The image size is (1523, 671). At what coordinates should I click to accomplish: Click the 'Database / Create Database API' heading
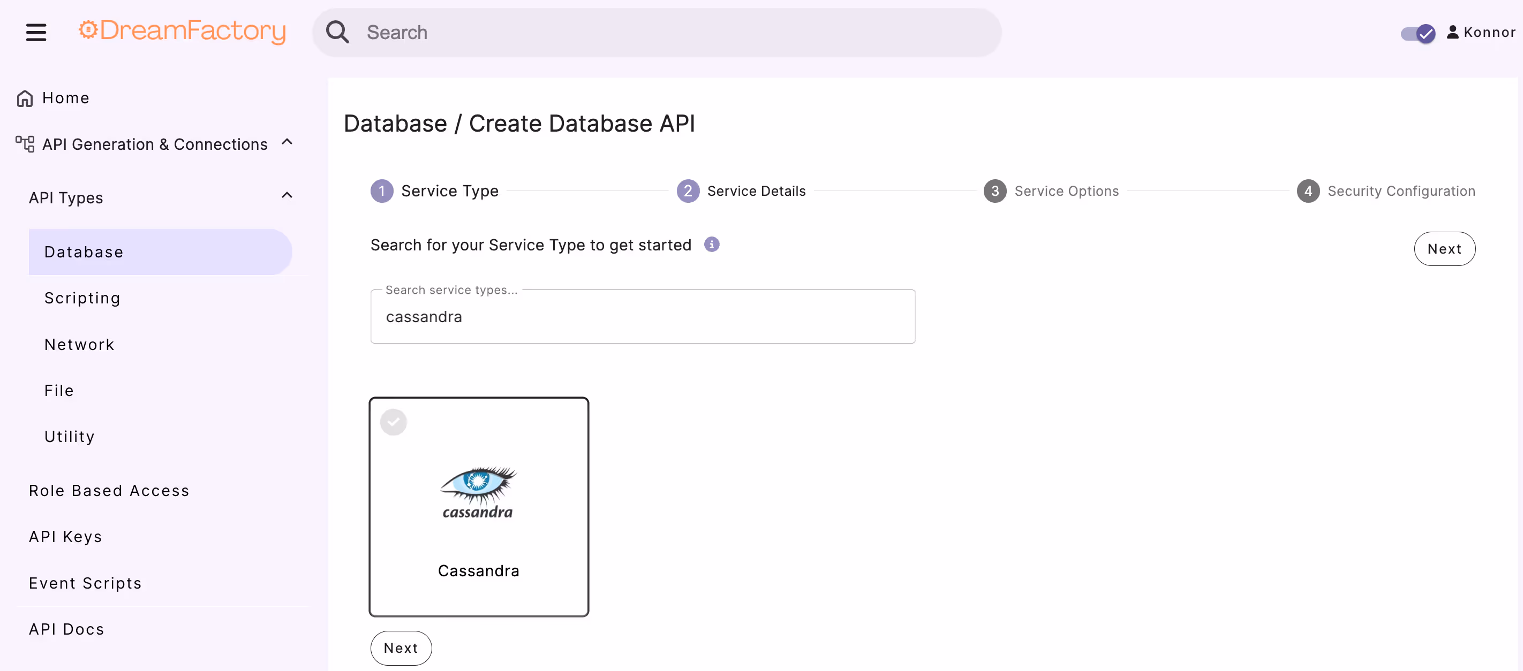519,124
